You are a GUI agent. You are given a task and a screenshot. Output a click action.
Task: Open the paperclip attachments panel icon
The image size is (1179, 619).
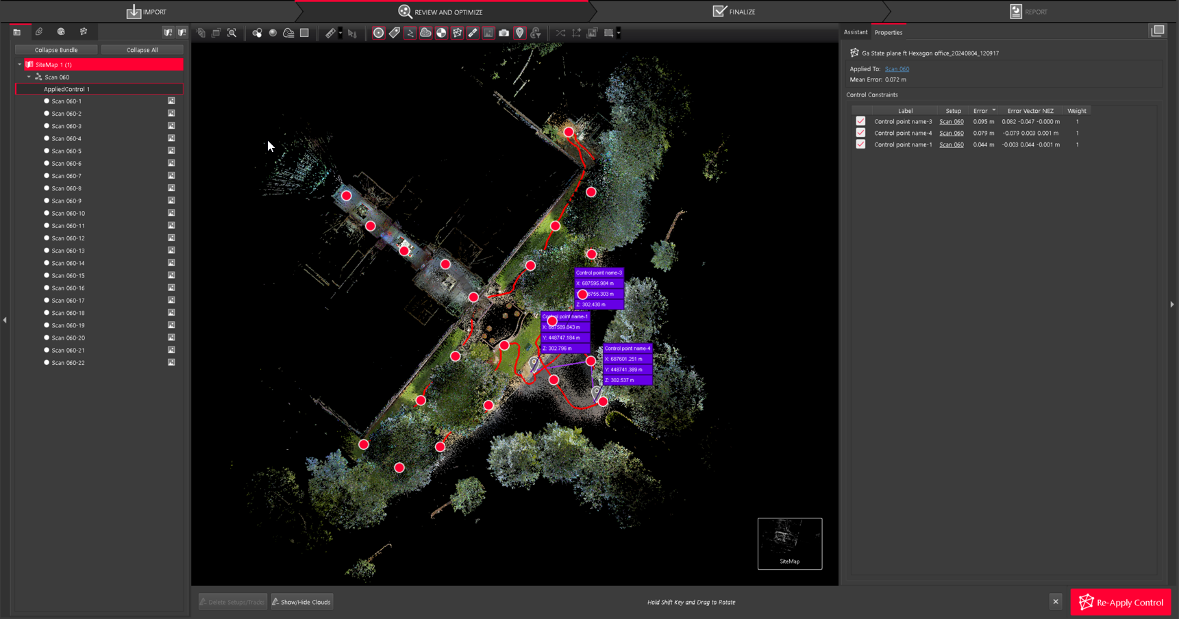coord(39,31)
